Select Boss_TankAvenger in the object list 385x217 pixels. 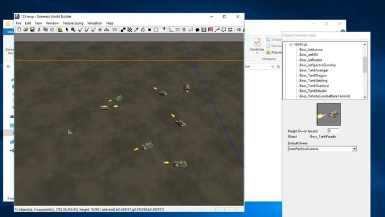click(x=314, y=71)
